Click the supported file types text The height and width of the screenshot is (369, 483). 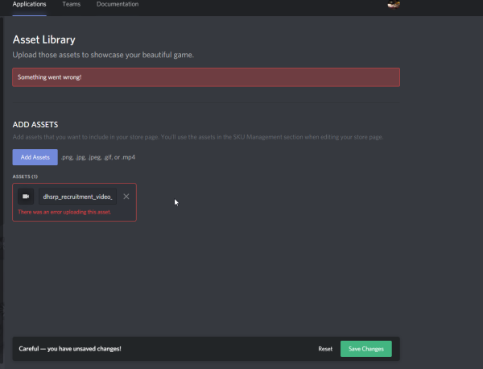click(98, 157)
